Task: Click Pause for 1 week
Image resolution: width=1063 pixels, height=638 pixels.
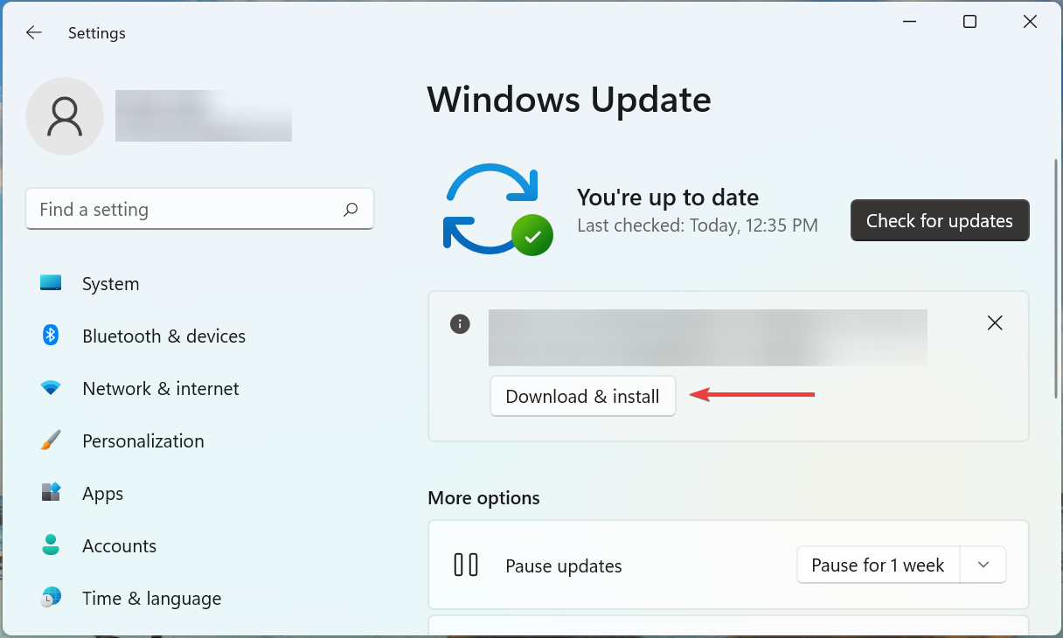Action: coord(878,565)
